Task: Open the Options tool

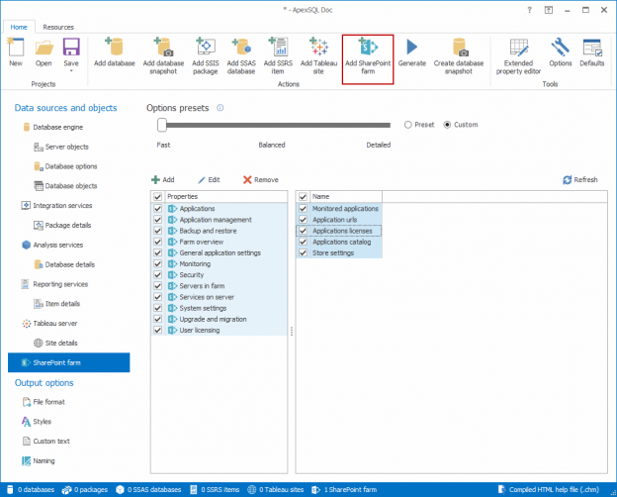Action: pyautogui.click(x=561, y=52)
